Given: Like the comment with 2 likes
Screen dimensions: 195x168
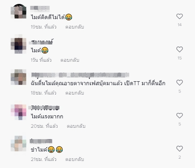Looking at the screenshot, I should (x=179, y=149).
